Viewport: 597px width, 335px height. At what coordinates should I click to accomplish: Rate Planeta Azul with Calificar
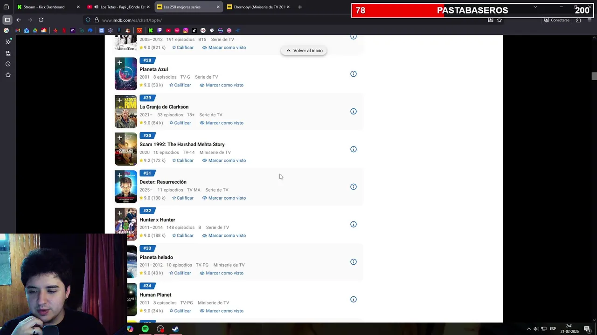[180, 85]
